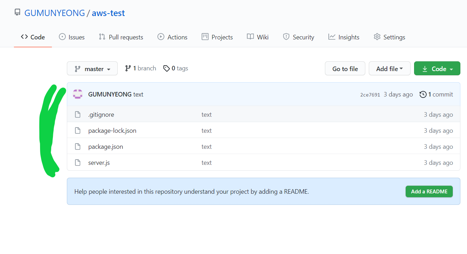This screenshot has height=254, width=467.
Task: Click the tag icon next to 0 tags
Action: pyautogui.click(x=167, y=68)
